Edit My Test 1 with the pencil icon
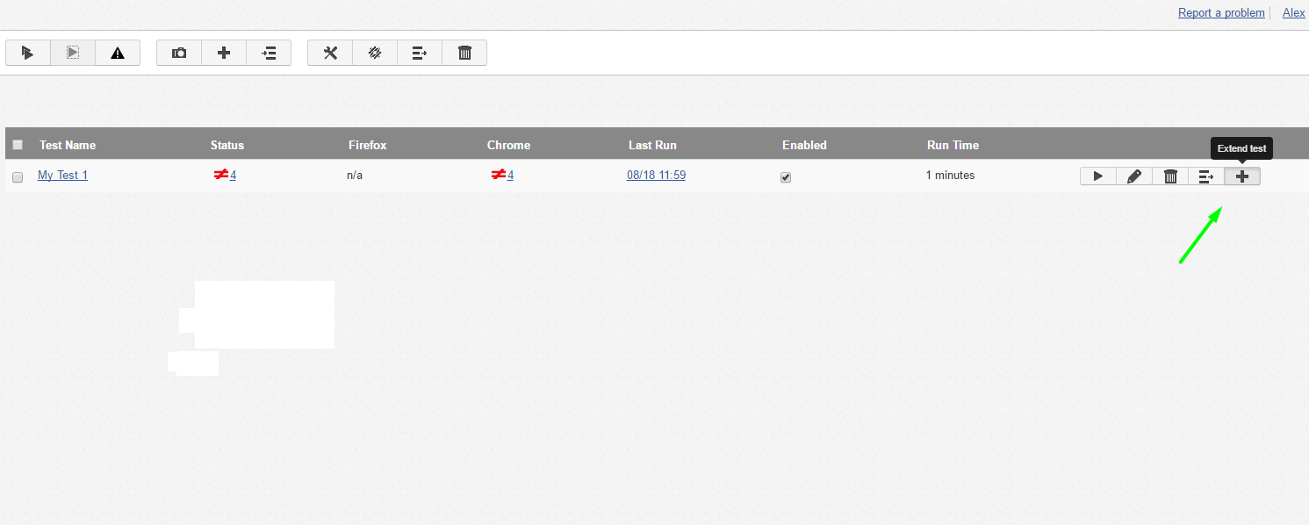The image size is (1309, 525). [x=1133, y=176]
